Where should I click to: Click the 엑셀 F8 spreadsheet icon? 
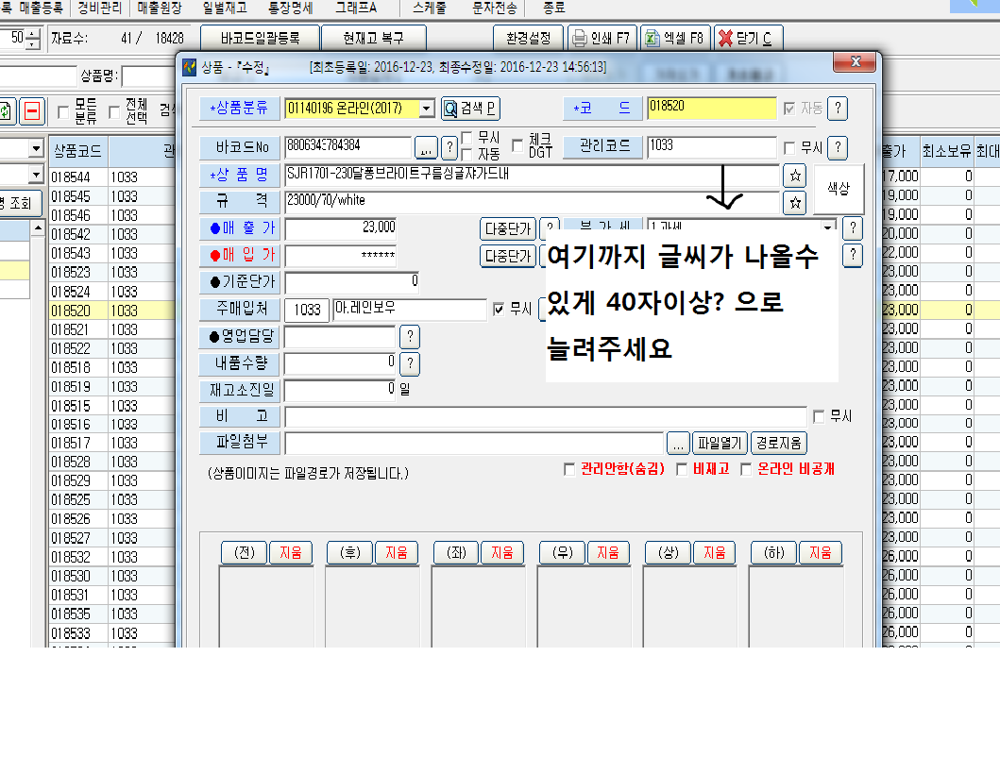[x=652, y=39]
